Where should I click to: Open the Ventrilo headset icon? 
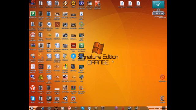point(49,24)
